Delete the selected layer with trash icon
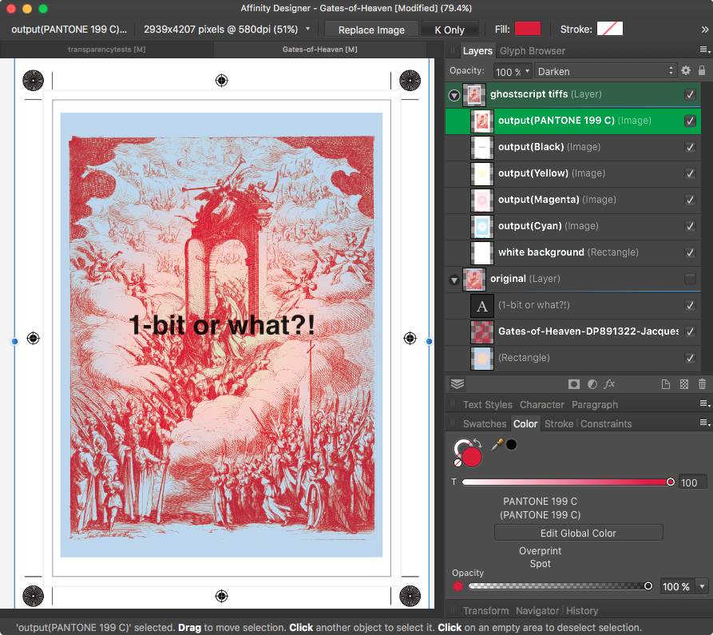The width and height of the screenshot is (713, 635). coord(702,384)
